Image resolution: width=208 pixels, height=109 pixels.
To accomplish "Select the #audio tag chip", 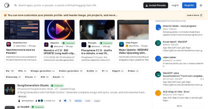I will (x=58, y=77).
